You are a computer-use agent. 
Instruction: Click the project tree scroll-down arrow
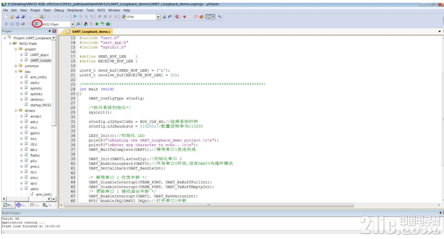pyautogui.click(x=54, y=199)
